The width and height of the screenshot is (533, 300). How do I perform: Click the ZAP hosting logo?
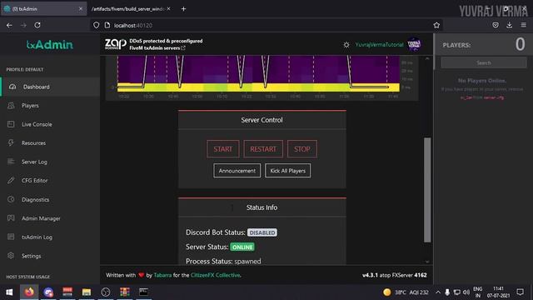(115, 44)
